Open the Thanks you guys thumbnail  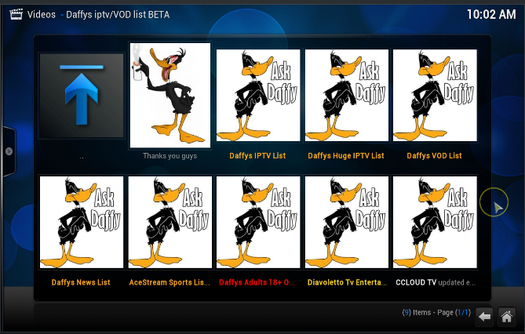tap(170, 96)
